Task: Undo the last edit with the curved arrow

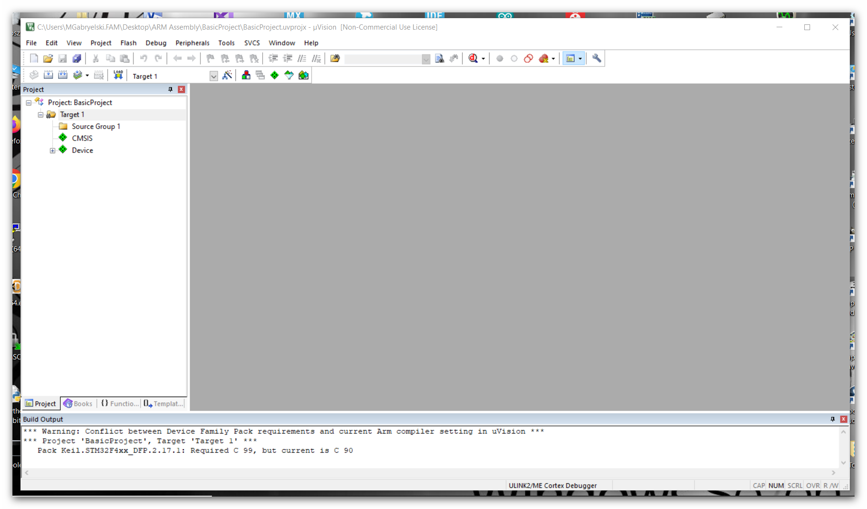Action: click(144, 58)
